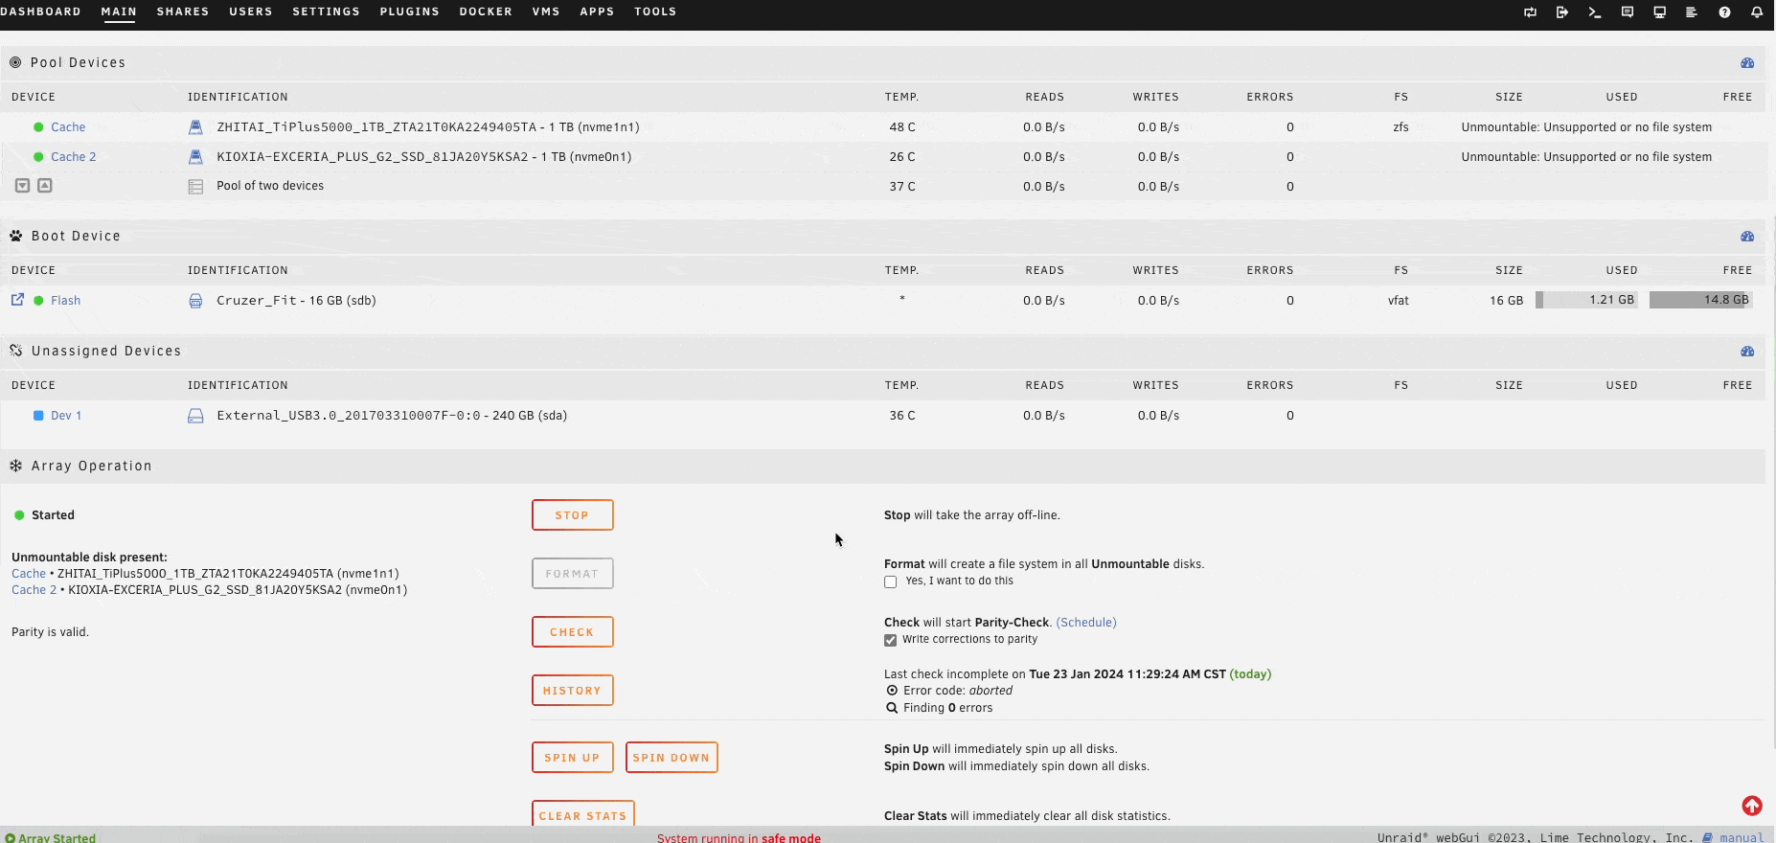Click the Pool Devices section header icon
The width and height of the screenshot is (1776, 843).
click(15, 62)
